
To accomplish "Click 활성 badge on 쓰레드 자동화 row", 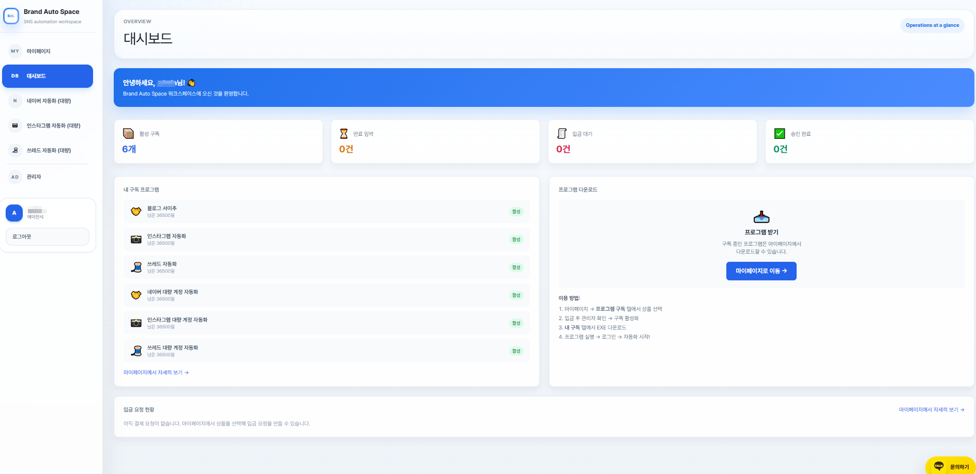I will point(516,267).
